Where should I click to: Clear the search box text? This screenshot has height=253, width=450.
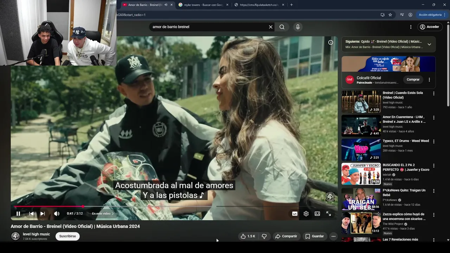(x=271, y=27)
